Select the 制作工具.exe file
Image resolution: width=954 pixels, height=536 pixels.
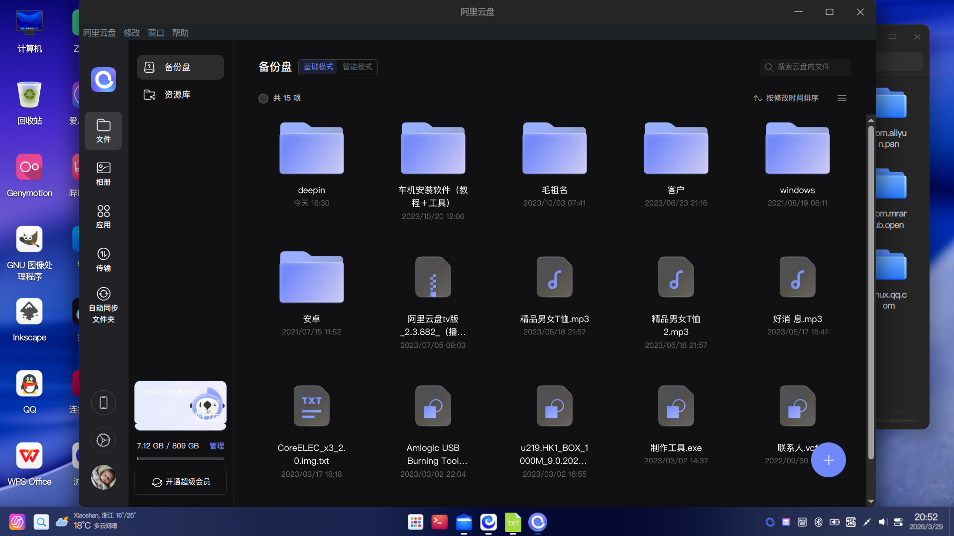[x=676, y=425]
